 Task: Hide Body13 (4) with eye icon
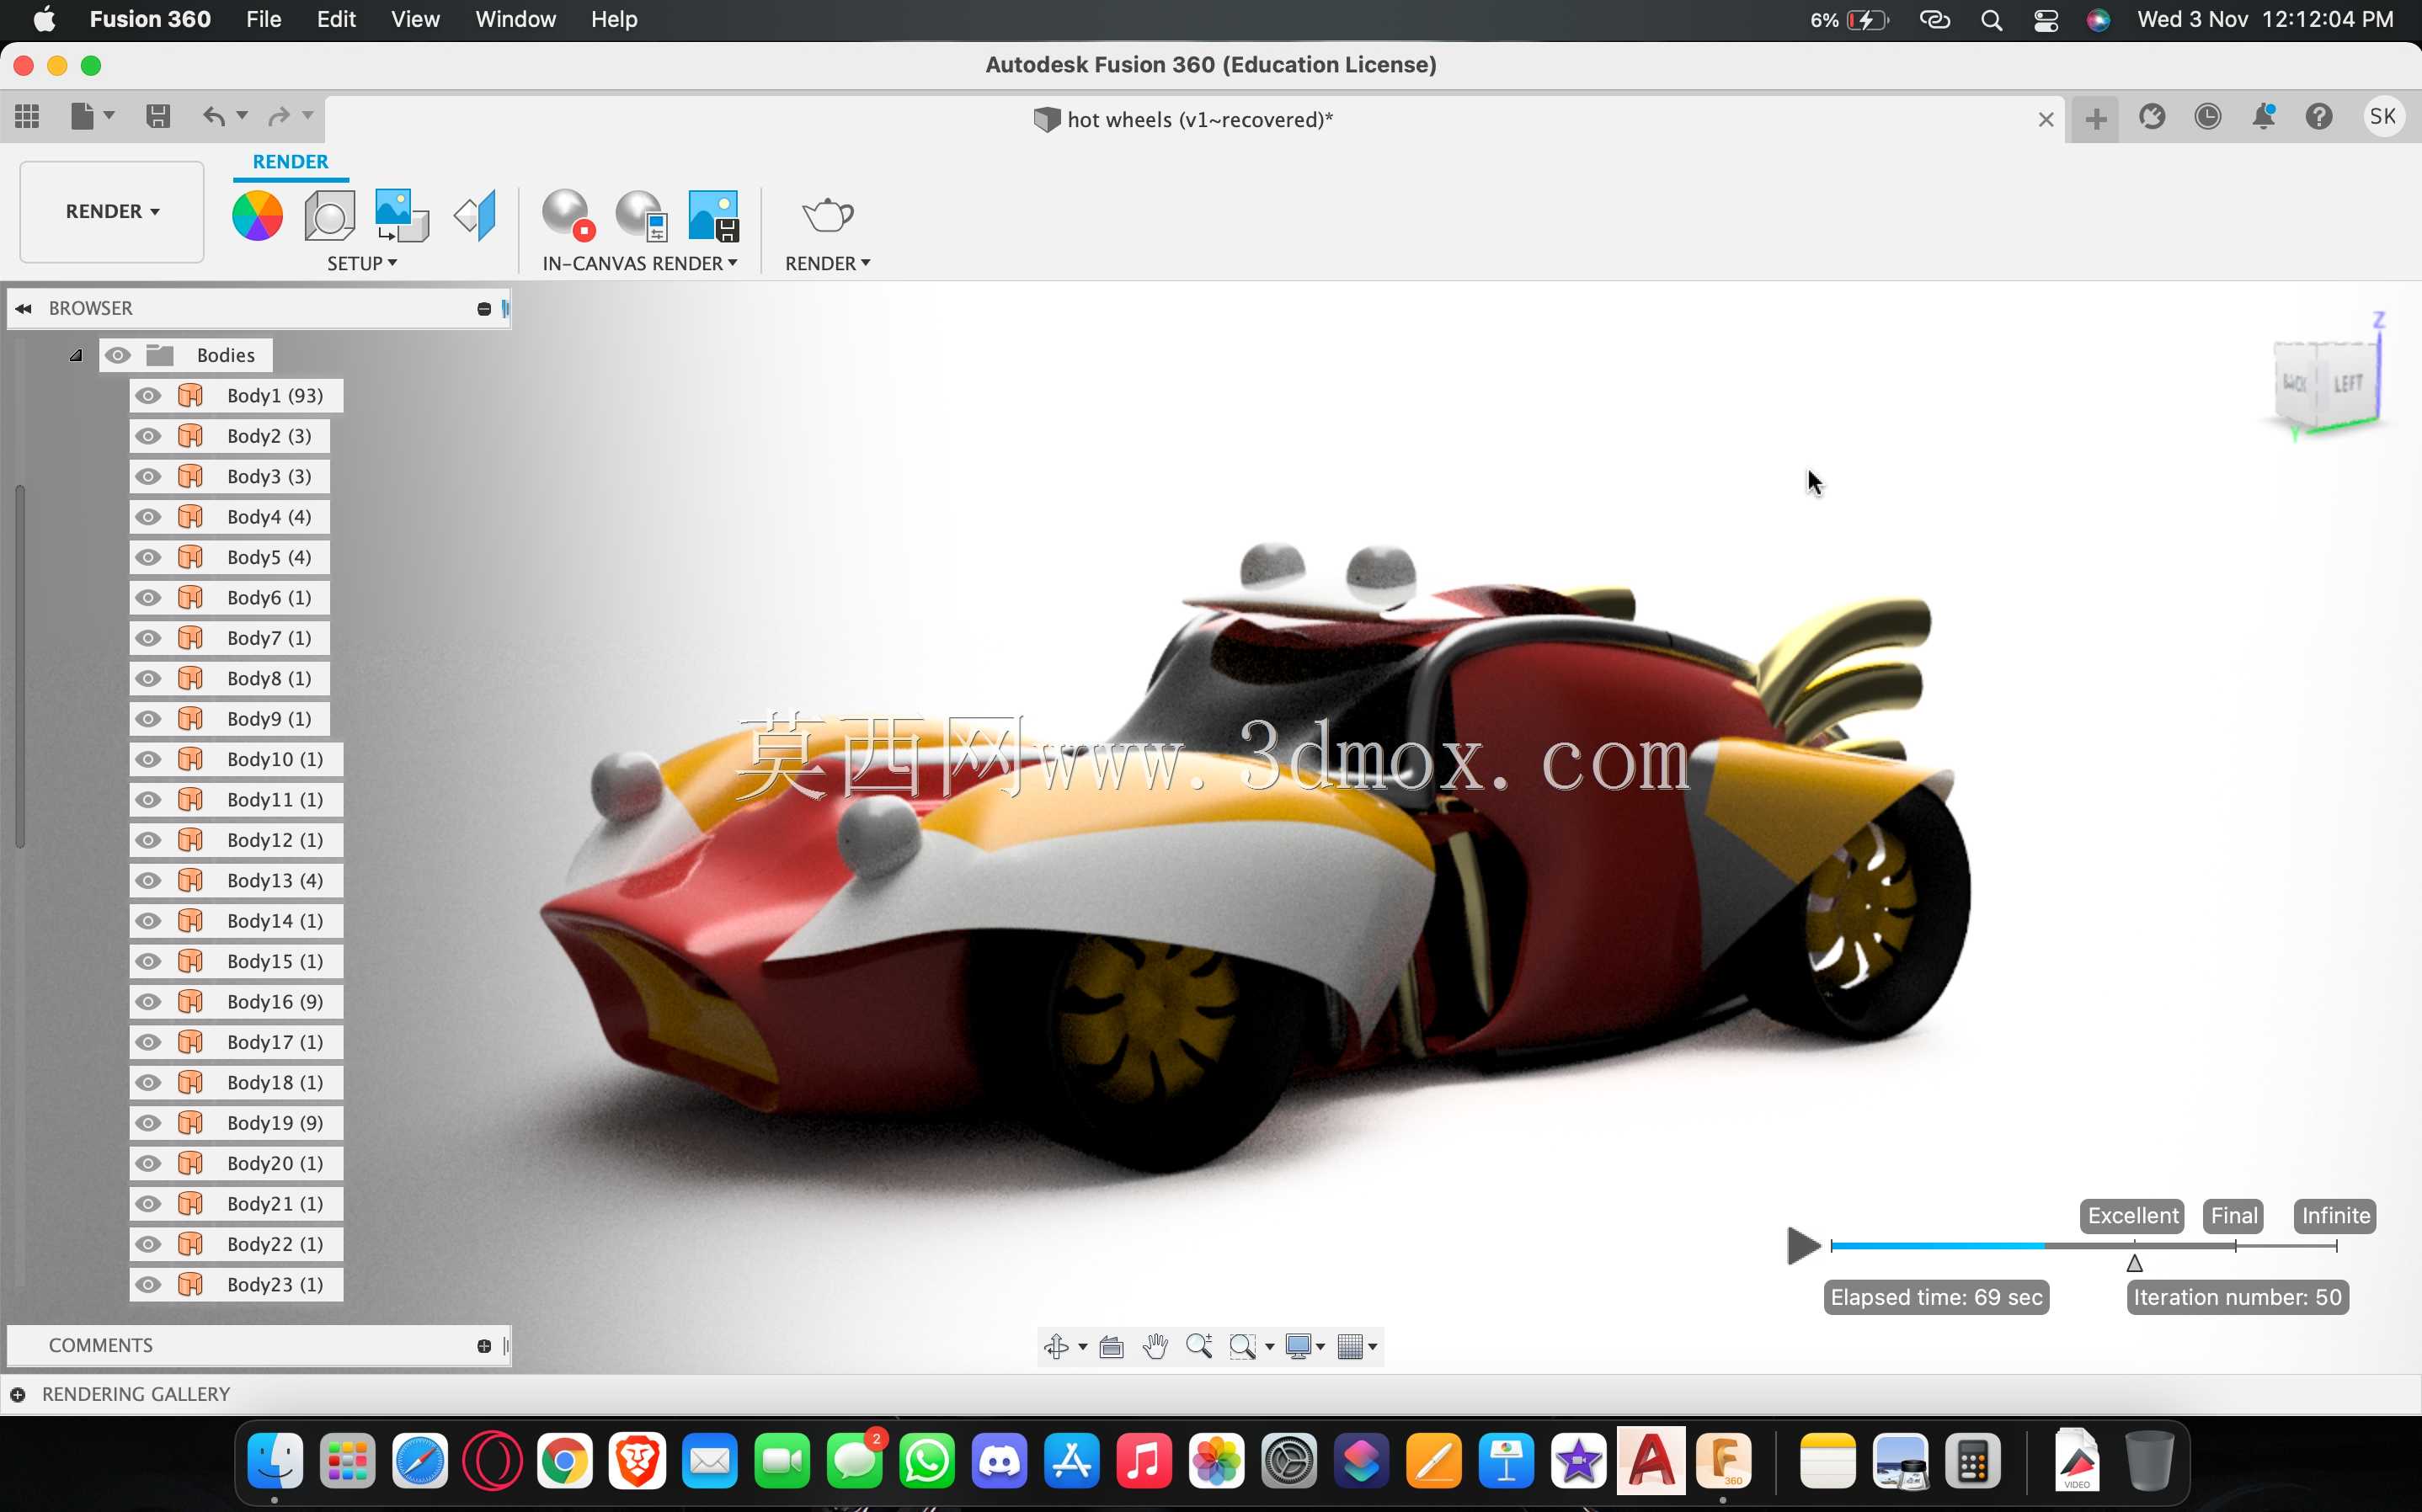(x=148, y=881)
